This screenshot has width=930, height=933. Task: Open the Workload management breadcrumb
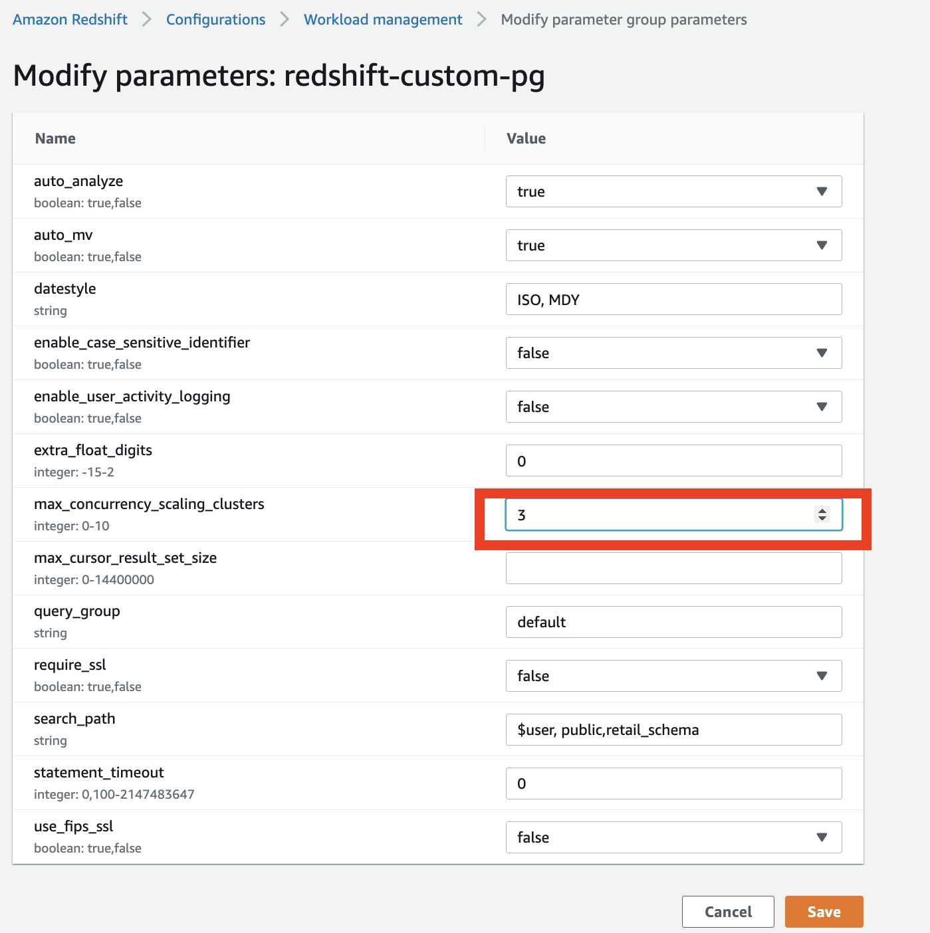point(382,19)
